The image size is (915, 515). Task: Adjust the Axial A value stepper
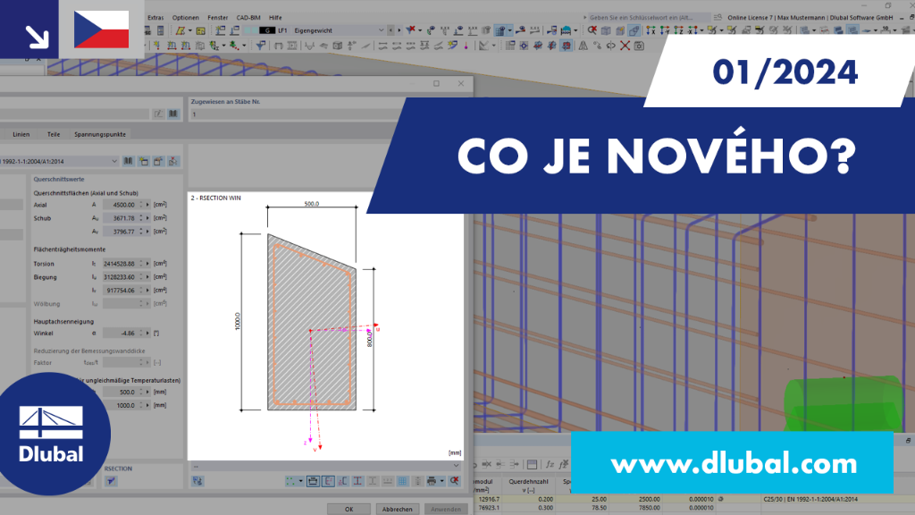(x=140, y=205)
